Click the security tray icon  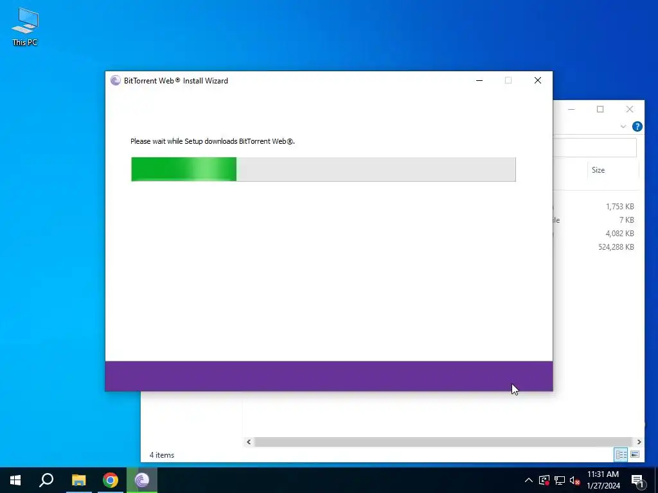[544, 480]
